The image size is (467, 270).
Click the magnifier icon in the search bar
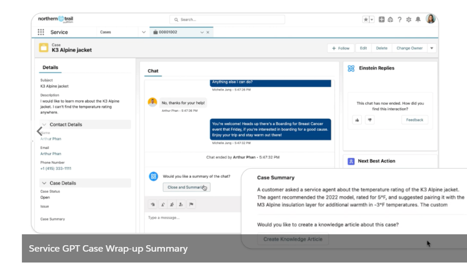click(177, 20)
